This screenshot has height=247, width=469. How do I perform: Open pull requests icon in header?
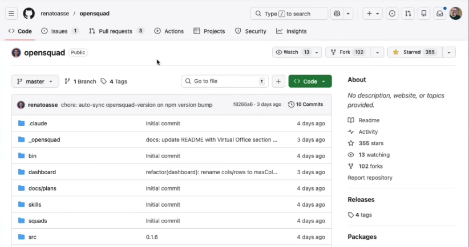tap(408, 14)
